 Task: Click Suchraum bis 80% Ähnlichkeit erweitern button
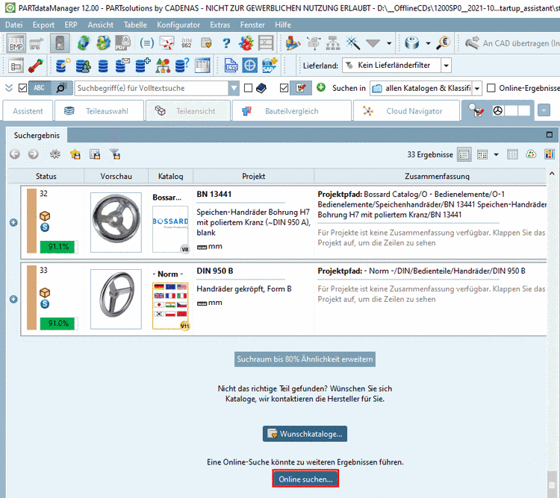point(305,359)
